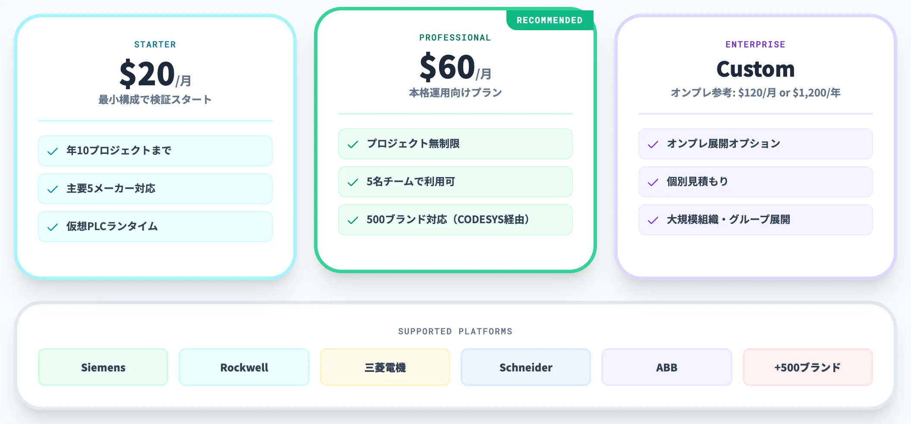
Task: Select the Schneider platform chip
Action: (526, 367)
